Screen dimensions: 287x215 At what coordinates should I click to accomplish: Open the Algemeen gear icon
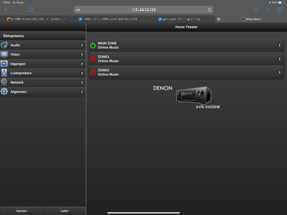(4, 91)
